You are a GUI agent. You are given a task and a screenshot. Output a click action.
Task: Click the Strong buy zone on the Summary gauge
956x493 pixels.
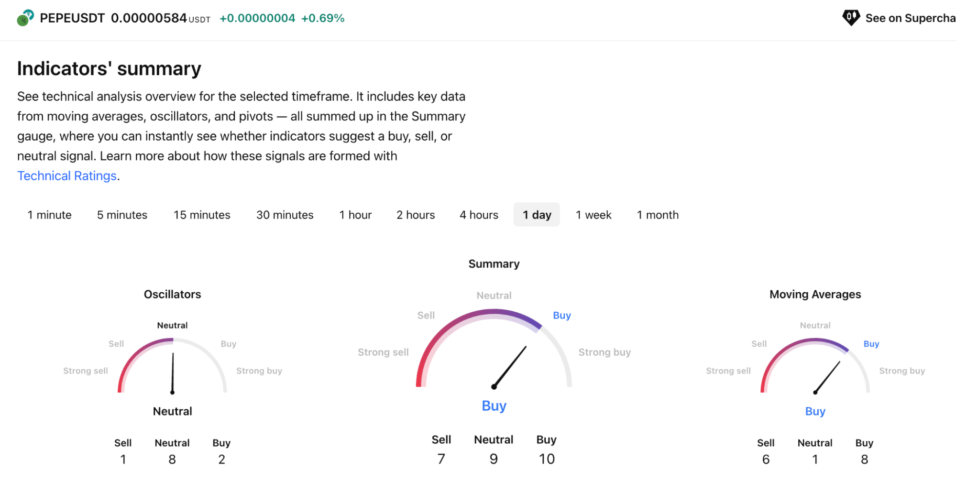(x=605, y=352)
